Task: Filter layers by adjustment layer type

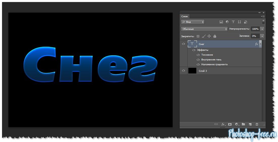Action: tap(227, 22)
